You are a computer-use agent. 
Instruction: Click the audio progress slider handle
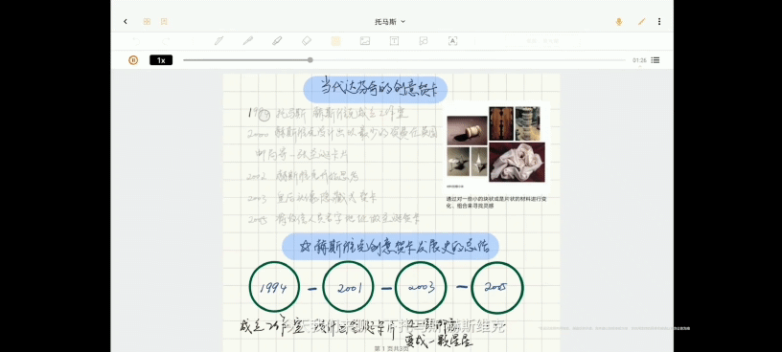point(310,60)
